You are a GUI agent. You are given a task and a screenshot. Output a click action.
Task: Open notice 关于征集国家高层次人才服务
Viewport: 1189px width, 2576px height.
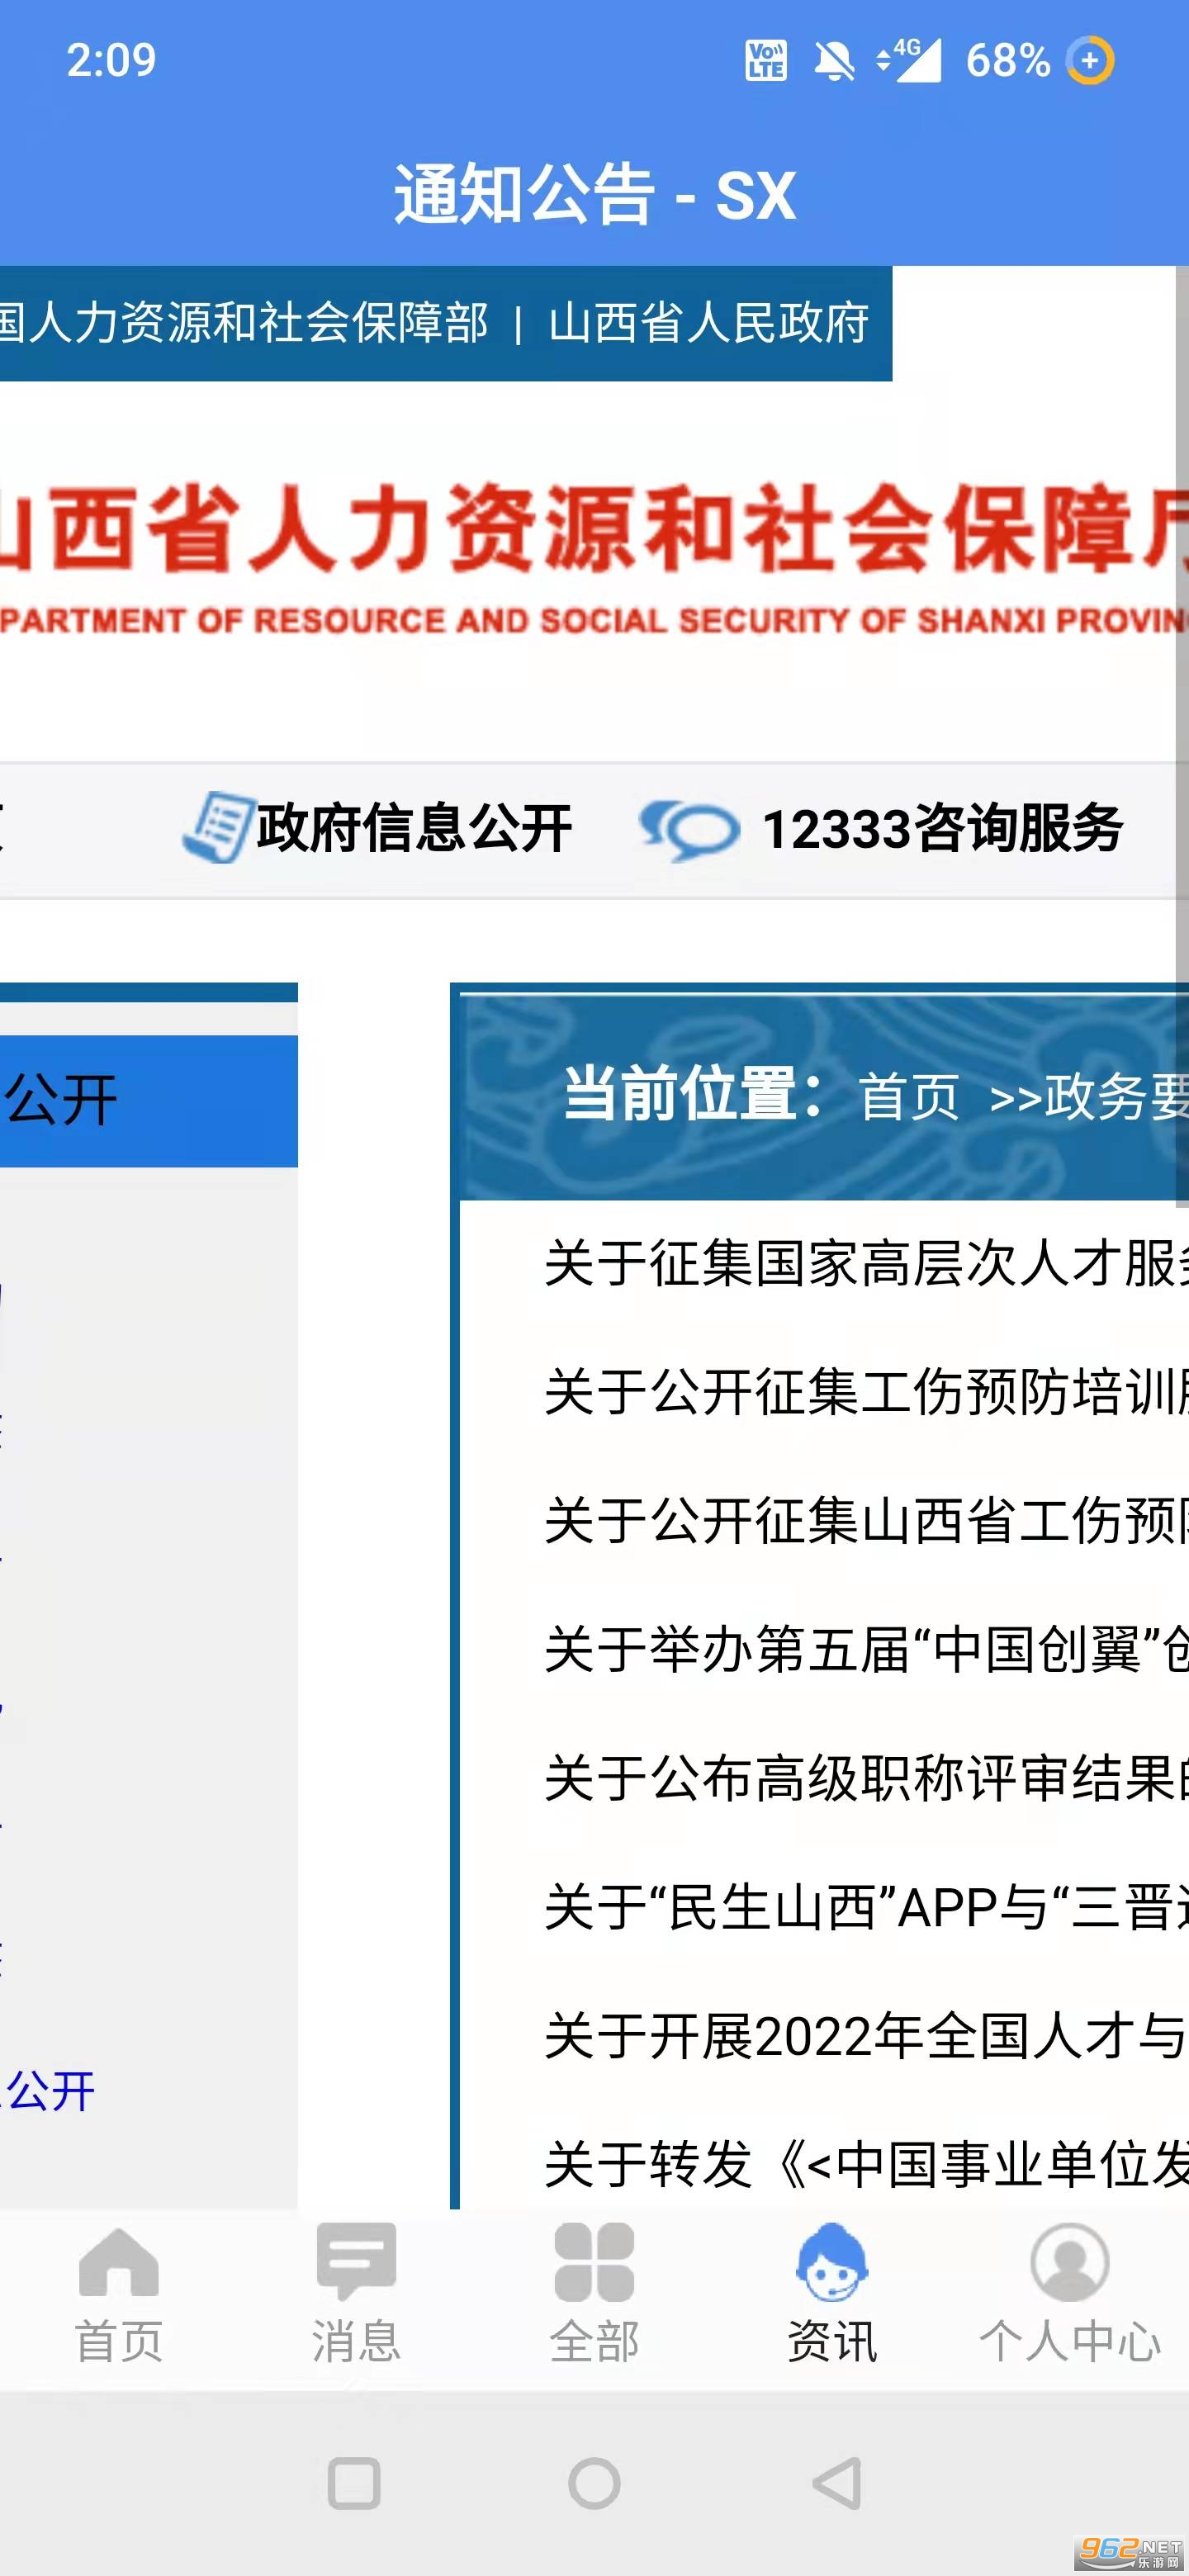[866, 1263]
